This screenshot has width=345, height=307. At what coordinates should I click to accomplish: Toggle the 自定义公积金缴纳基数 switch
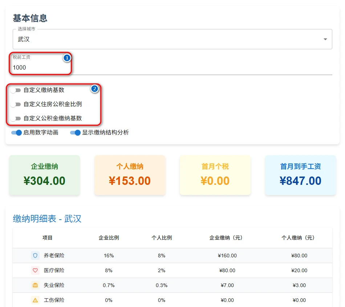pyautogui.click(x=16, y=119)
